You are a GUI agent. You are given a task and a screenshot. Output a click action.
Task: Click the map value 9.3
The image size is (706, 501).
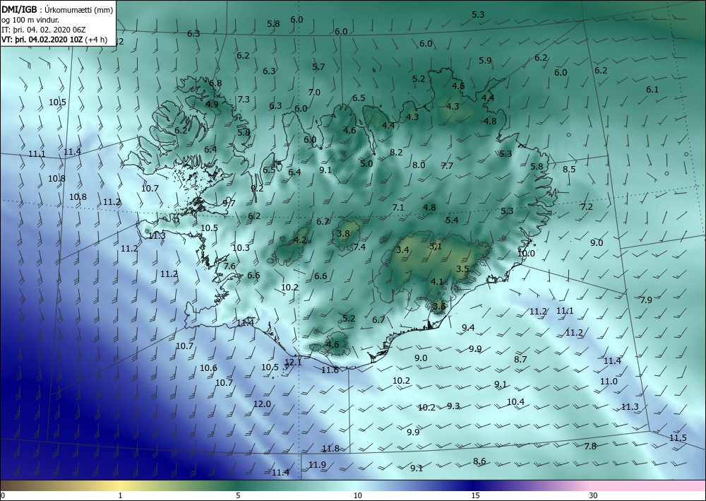point(453,406)
